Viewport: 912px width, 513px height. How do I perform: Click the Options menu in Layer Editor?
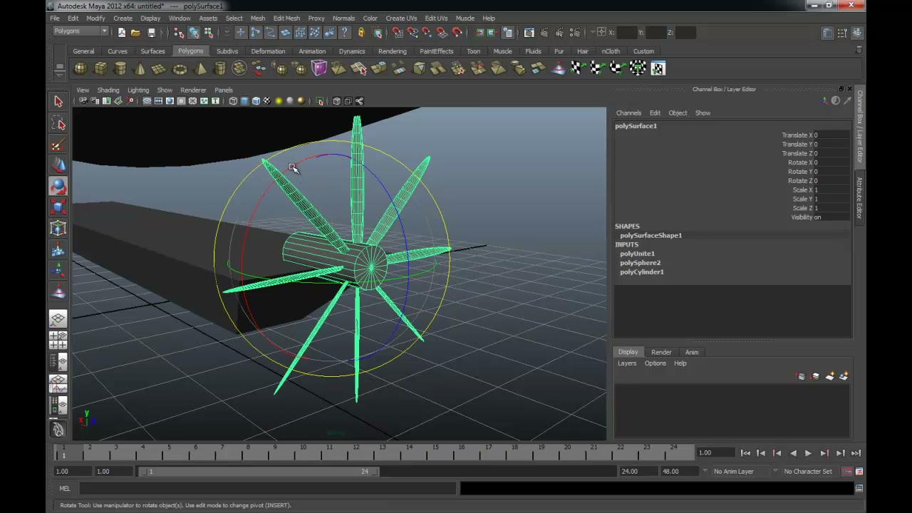click(655, 363)
